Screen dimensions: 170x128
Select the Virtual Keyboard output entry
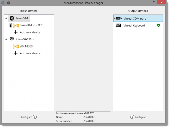point(138,25)
